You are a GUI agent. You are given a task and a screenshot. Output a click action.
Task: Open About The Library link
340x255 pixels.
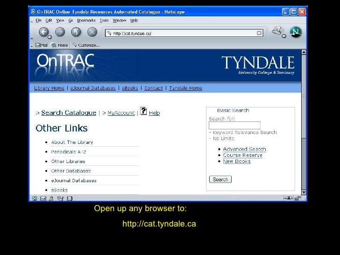tap(72, 142)
